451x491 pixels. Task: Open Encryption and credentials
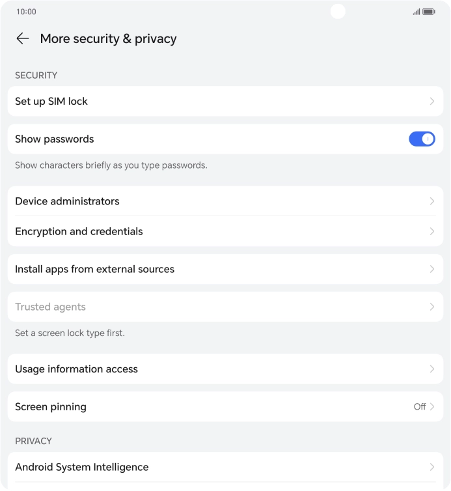[79, 231]
